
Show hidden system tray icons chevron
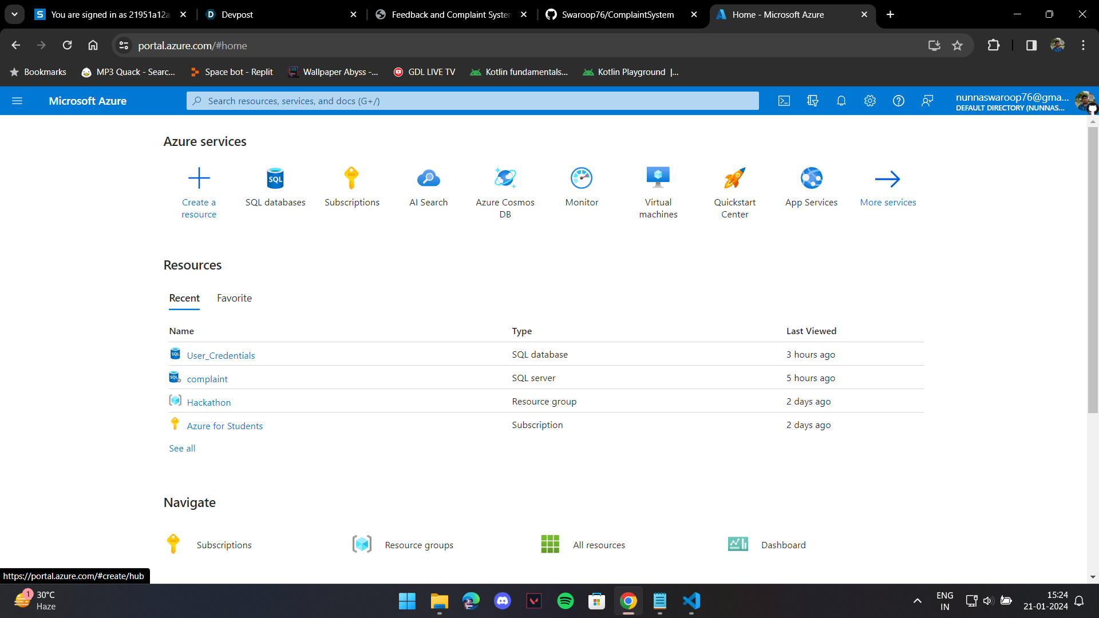917,601
